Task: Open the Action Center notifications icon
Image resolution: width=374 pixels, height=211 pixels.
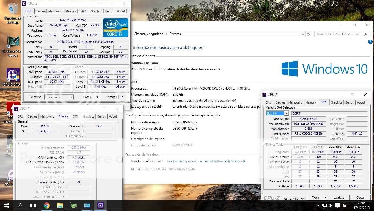Action: [x=337, y=206]
